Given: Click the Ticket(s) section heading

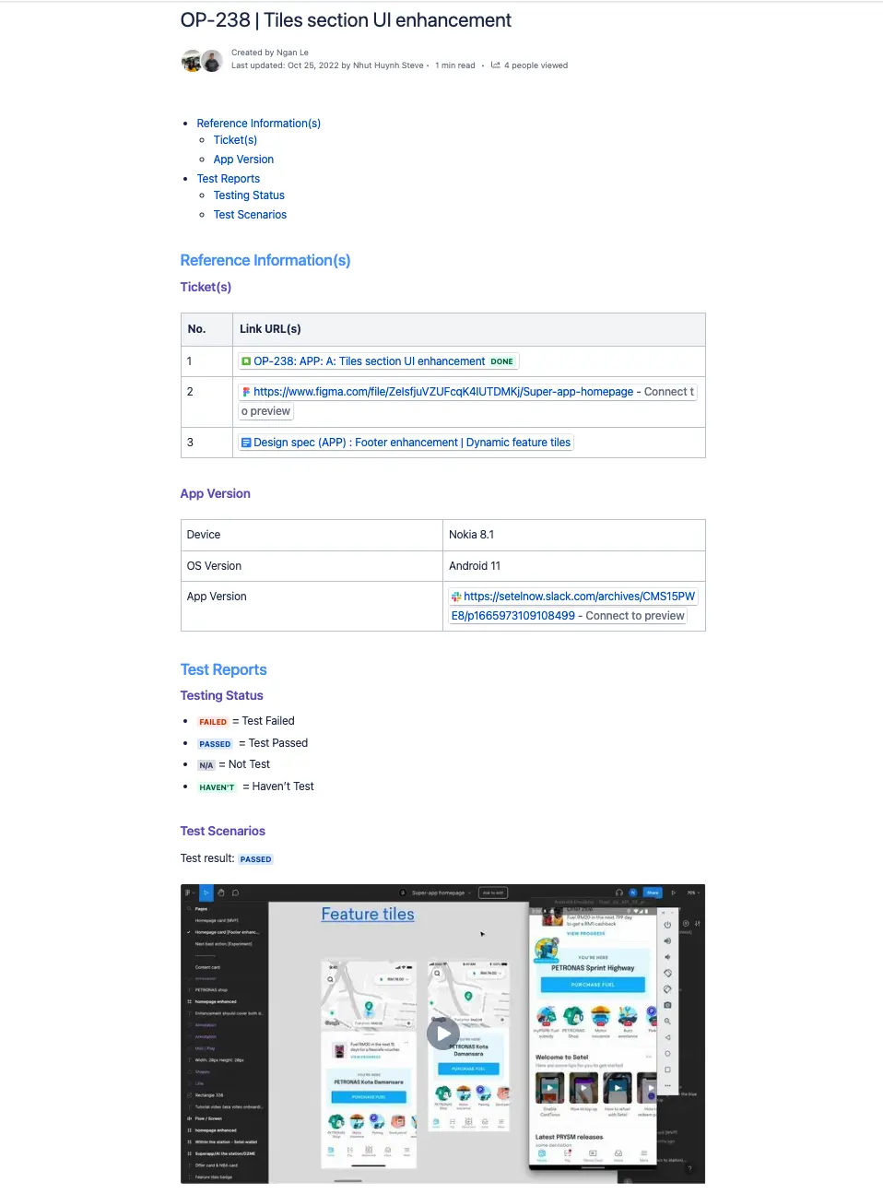Looking at the screenshot, I should coord(206,288).
